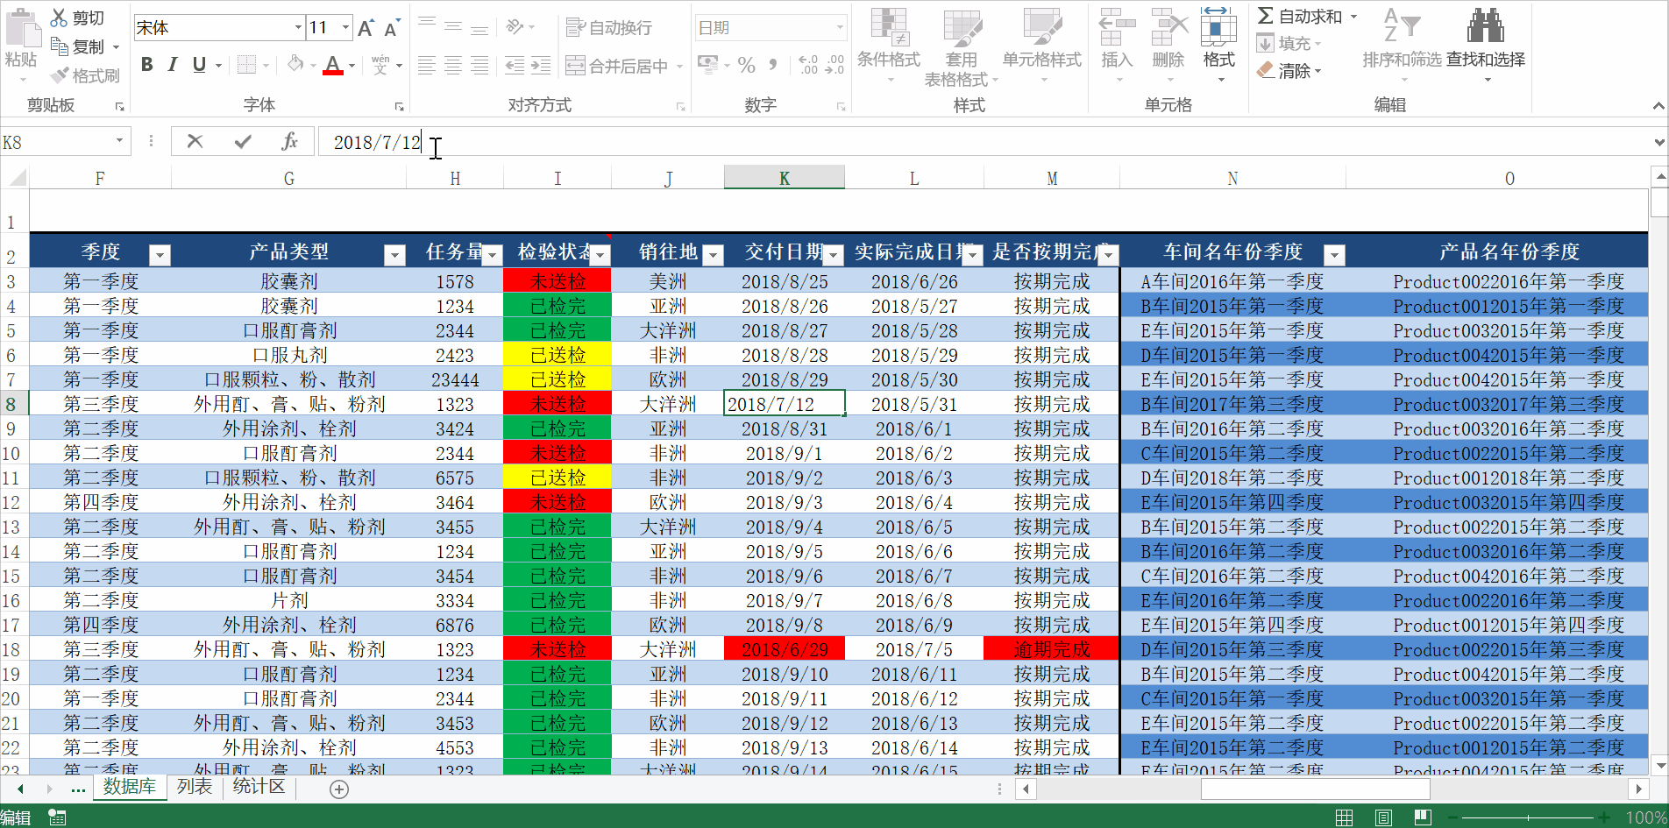Toggle Bold formatting
The width and height of the screenshot is (1669, 828).
pyautogui.click(x=146, y=65)
